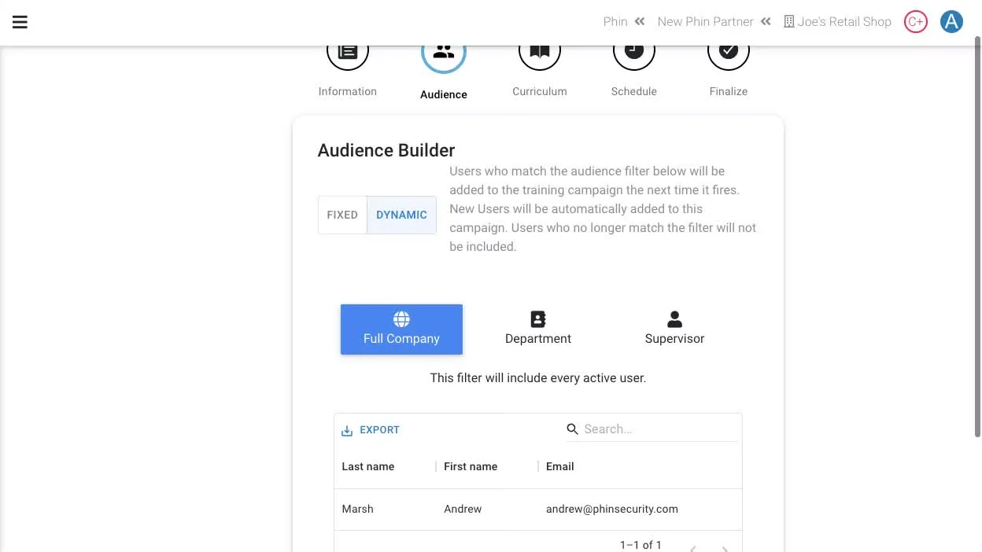Open the user avatar A menu
This screenshot has height=552, width=982.
pyautogui.click(x=952, y=22)
